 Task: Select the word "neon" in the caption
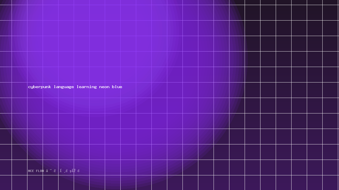tap(104, 87)
